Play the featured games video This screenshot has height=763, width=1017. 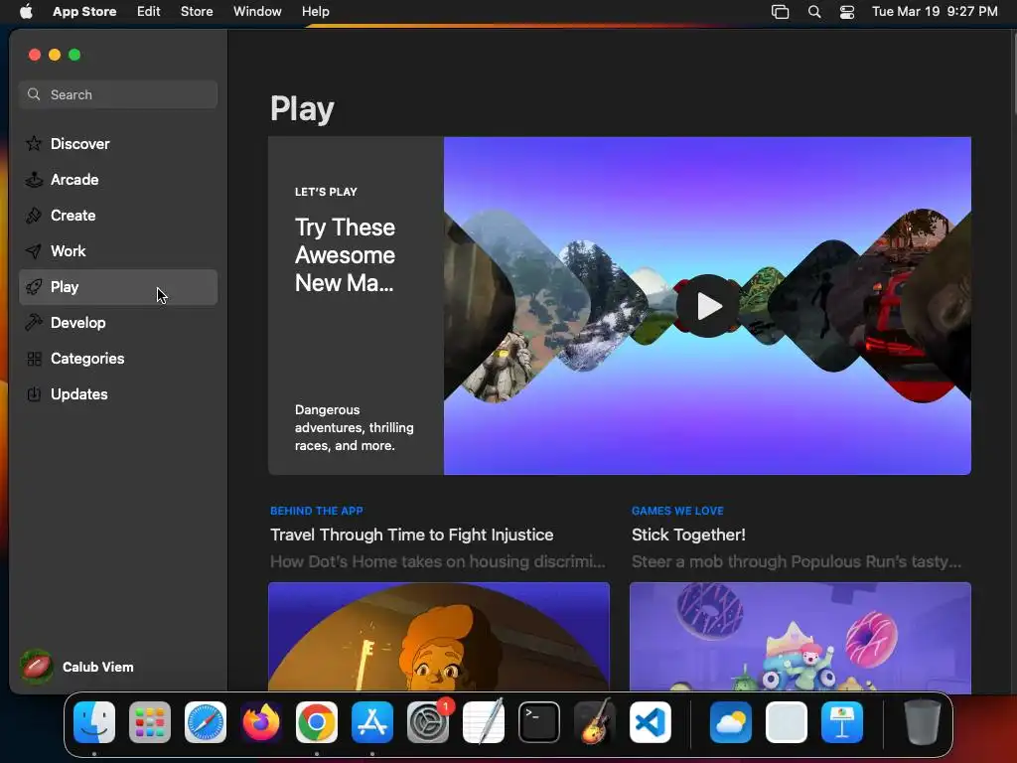(707, 306)
